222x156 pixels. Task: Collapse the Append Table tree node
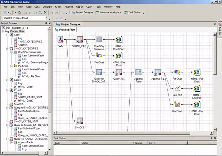[x=12, y=142]
